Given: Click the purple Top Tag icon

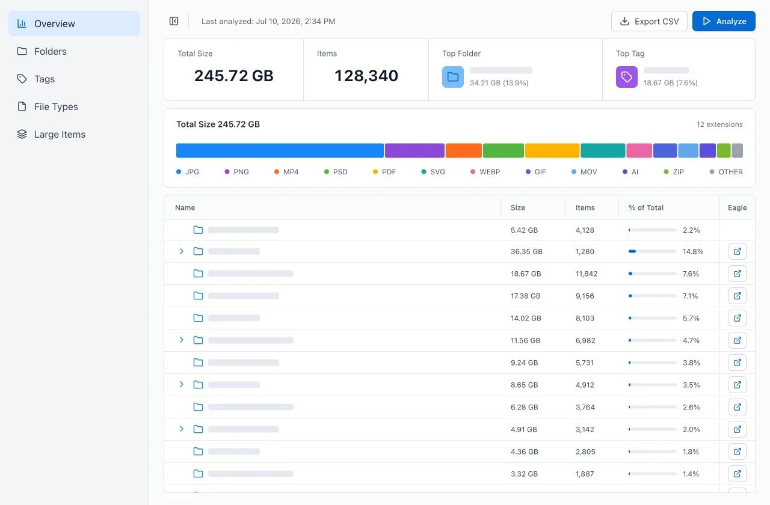Looking at the screenshot, I should pyautogui.click(x=627, y=77).
